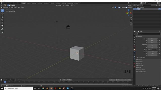
Task: Click the current frame marker on timeline
Action: pyautogui.click(x=5, y=82)
